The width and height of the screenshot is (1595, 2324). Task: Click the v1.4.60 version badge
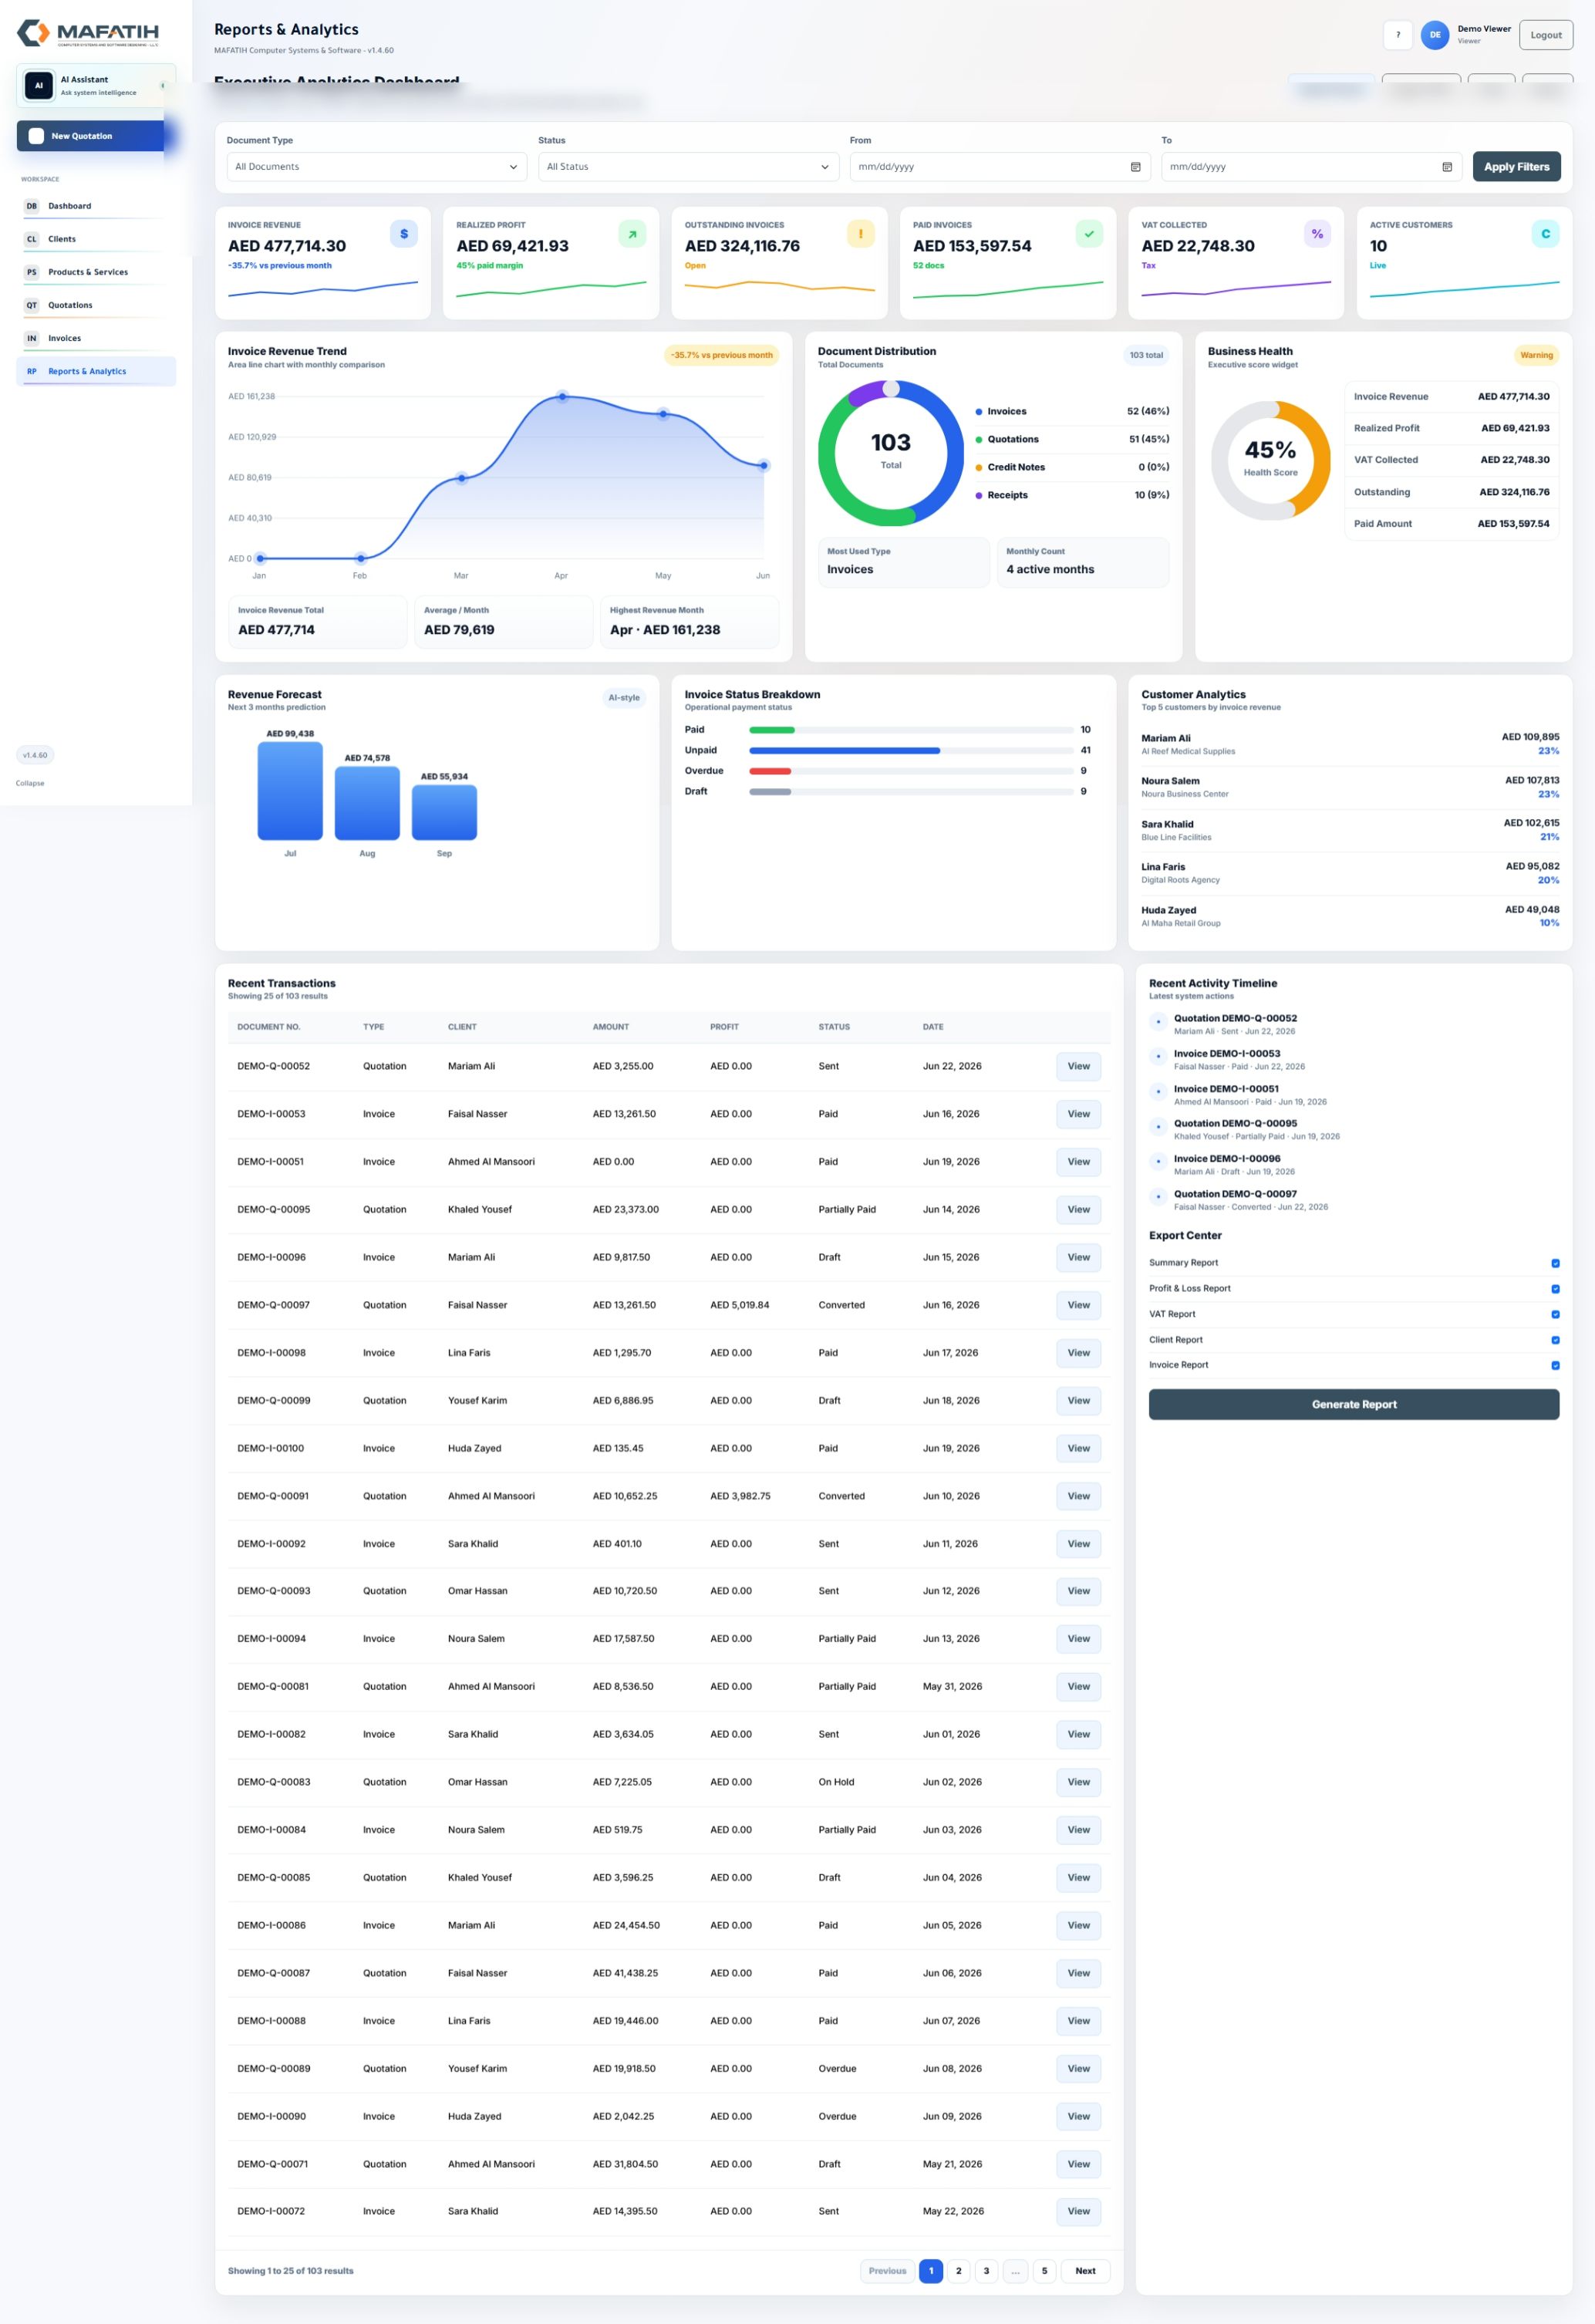point(35,755)
